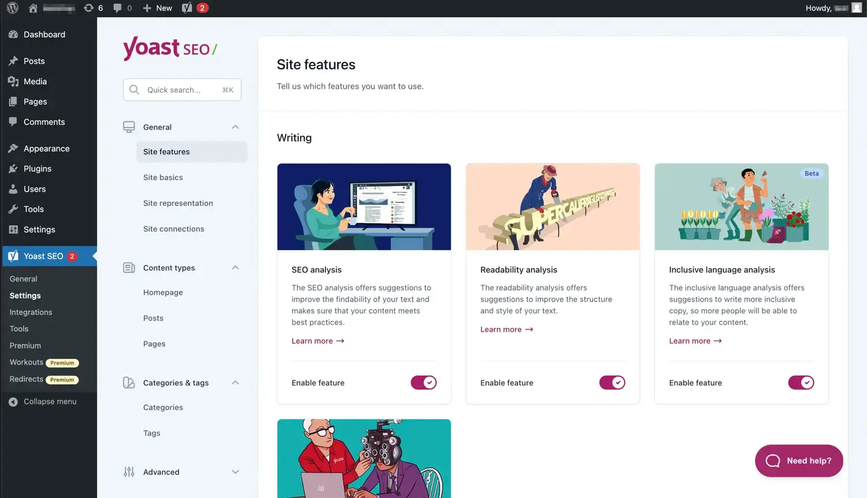Image resolution: width=867 pixels, height=498 pixels.
Task: Click the Quick search field
Action: tap(181, 90)
